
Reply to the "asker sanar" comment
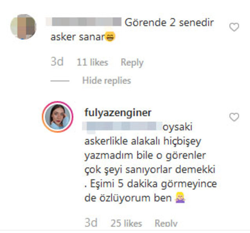pyautogui.click(x=132, y=63)
